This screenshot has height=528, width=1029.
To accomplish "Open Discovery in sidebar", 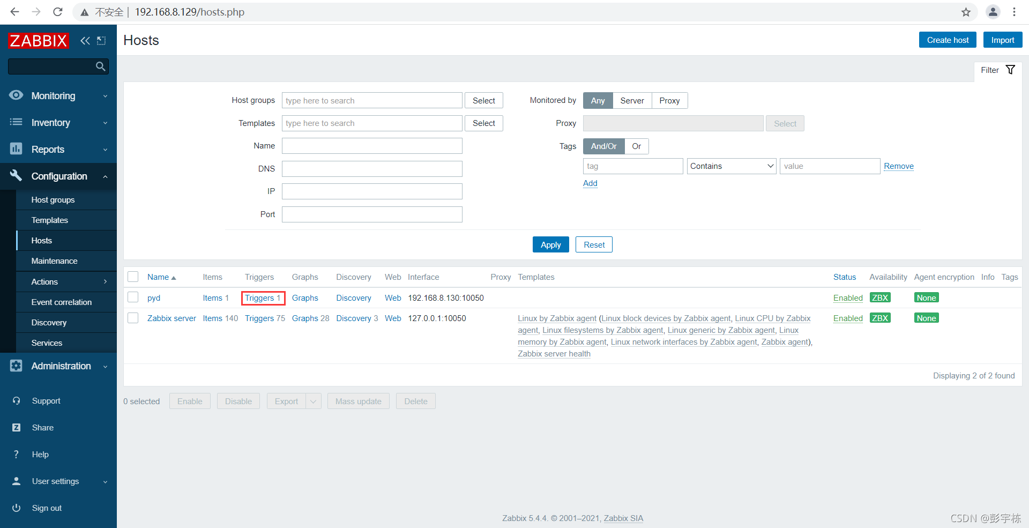I will (49, 322).
